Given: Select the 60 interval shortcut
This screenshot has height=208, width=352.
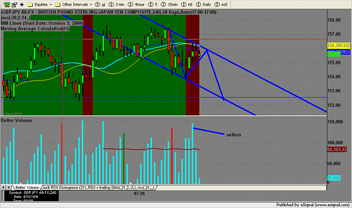Looking at the screenshot, I should click(187, 5).
